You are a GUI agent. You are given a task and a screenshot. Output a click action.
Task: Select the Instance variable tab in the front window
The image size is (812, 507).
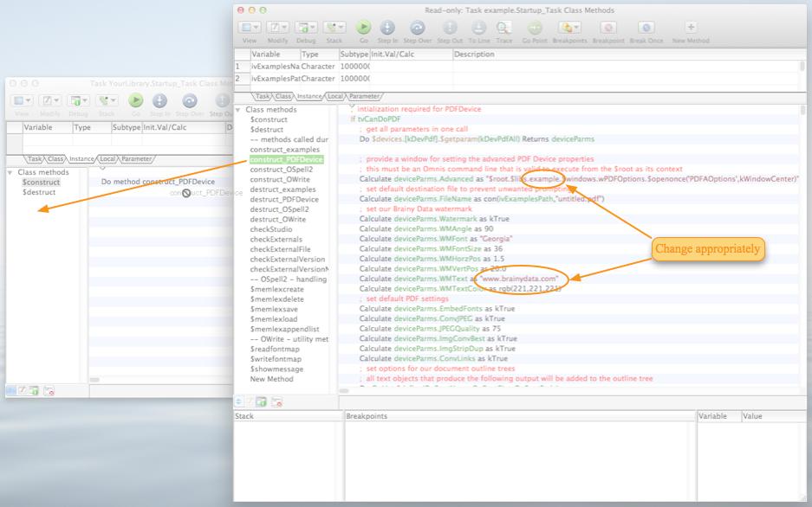point(309,96)
